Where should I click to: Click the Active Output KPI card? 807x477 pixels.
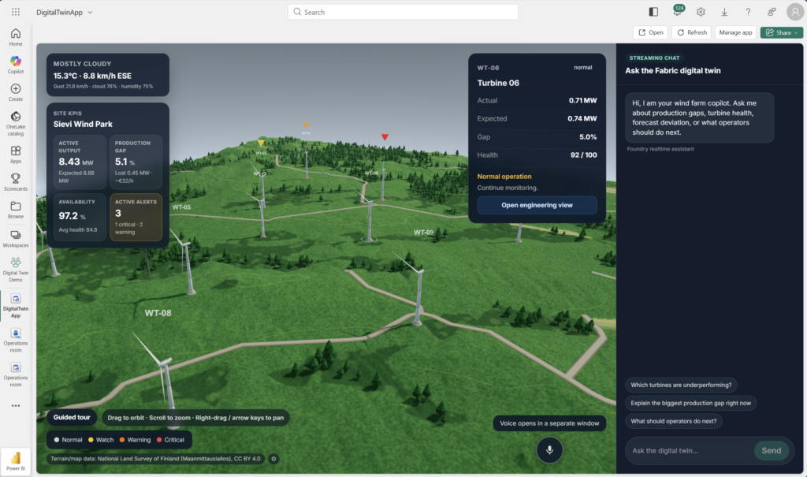click(x=80, y=162)
